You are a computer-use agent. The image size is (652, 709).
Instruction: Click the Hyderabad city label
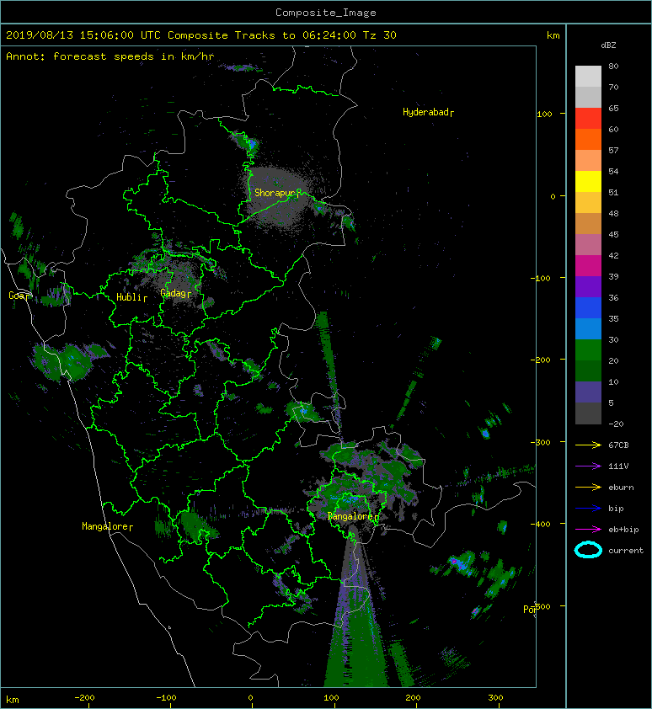click(428, 112)
